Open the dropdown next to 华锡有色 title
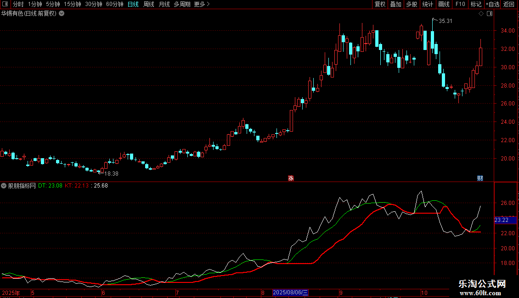This screenshot has width=519, height=298. click(62, 14)
